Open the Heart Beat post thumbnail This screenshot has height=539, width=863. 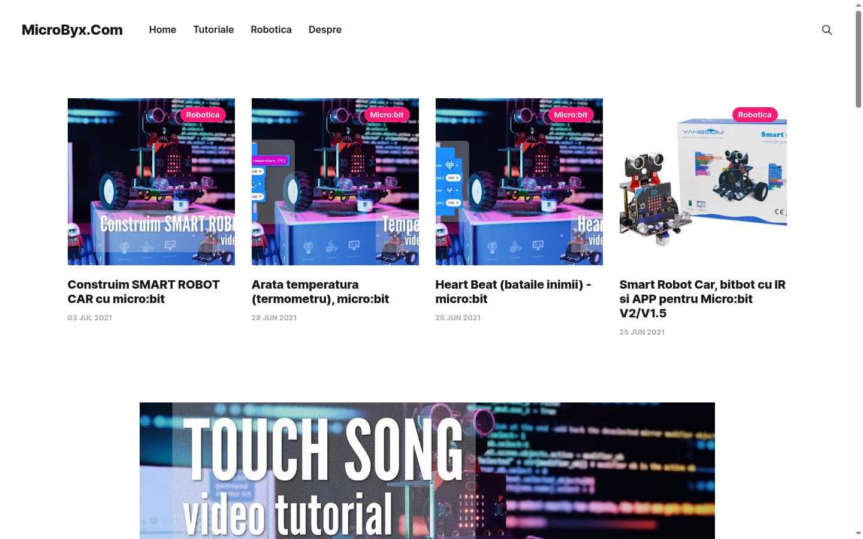point(519,182)
